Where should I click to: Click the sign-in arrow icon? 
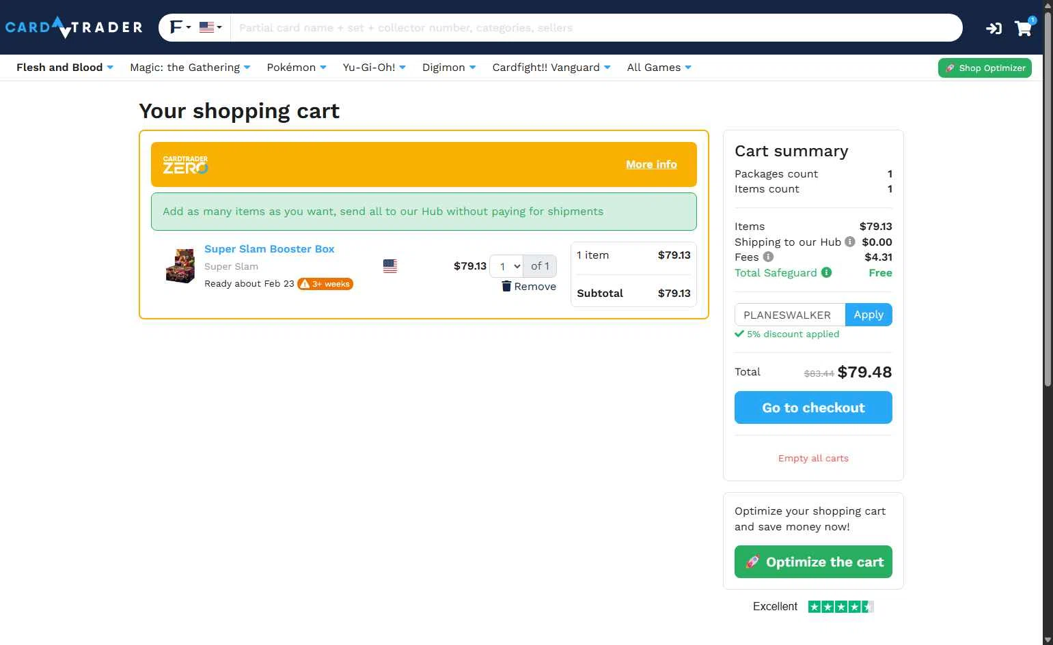click(994, 28)
